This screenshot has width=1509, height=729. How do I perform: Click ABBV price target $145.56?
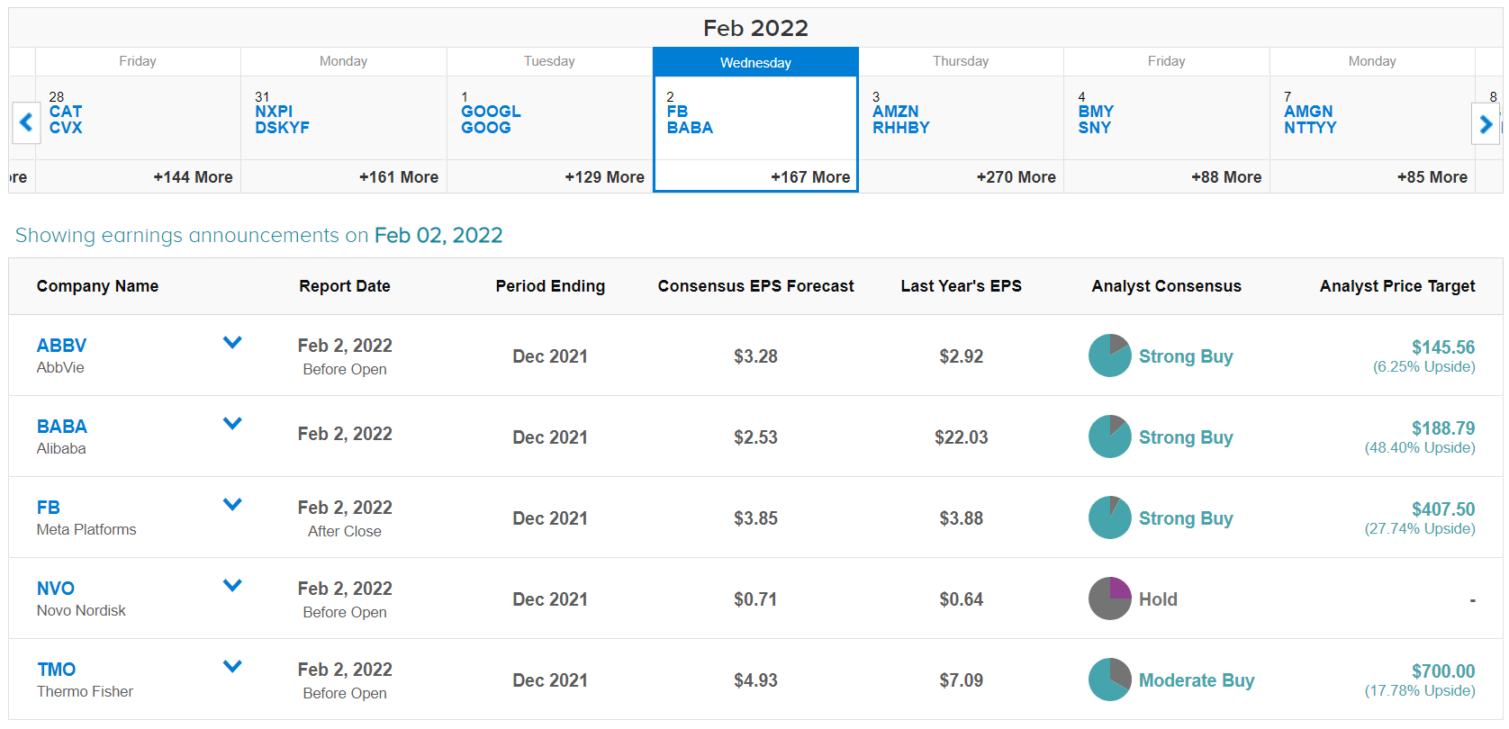1443,347
